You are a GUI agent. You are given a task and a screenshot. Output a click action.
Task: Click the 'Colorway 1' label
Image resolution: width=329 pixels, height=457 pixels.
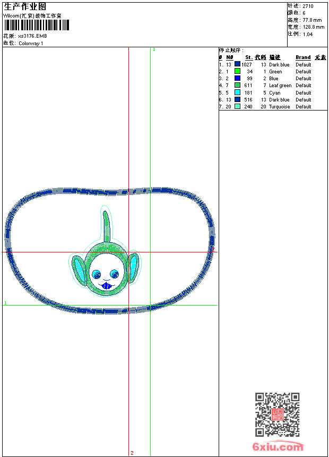(x=31, y=44)
